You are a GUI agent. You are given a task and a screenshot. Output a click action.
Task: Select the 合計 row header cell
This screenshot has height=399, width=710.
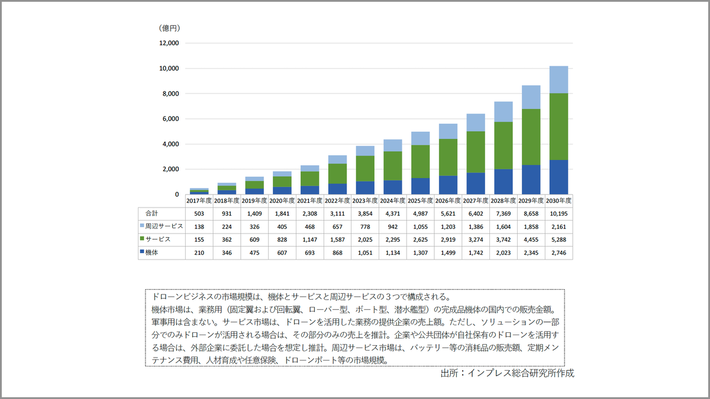click(151, 213)
